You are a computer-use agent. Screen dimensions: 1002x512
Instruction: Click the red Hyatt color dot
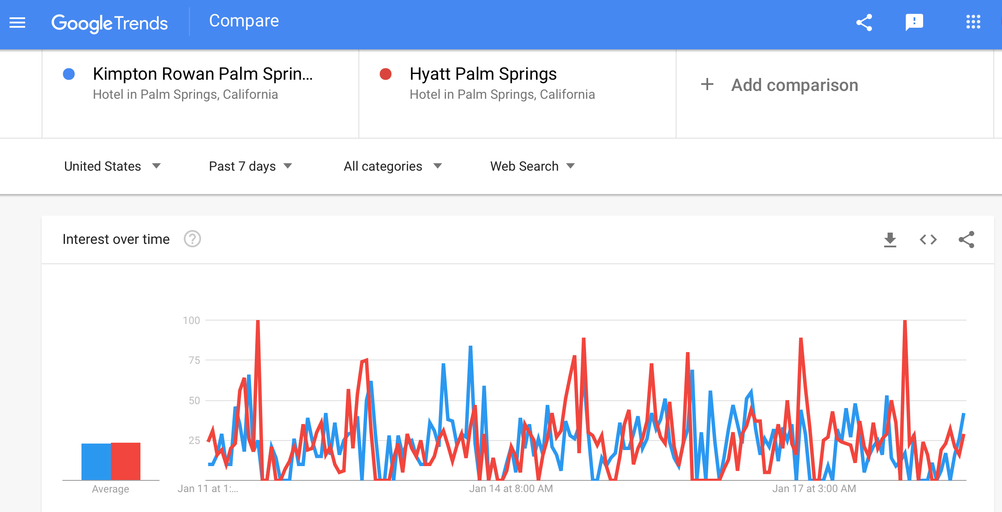[x=385, y=74]
